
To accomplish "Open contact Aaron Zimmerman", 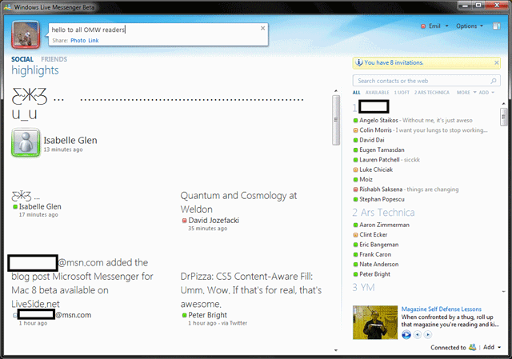I will click(x=384, y=225).
